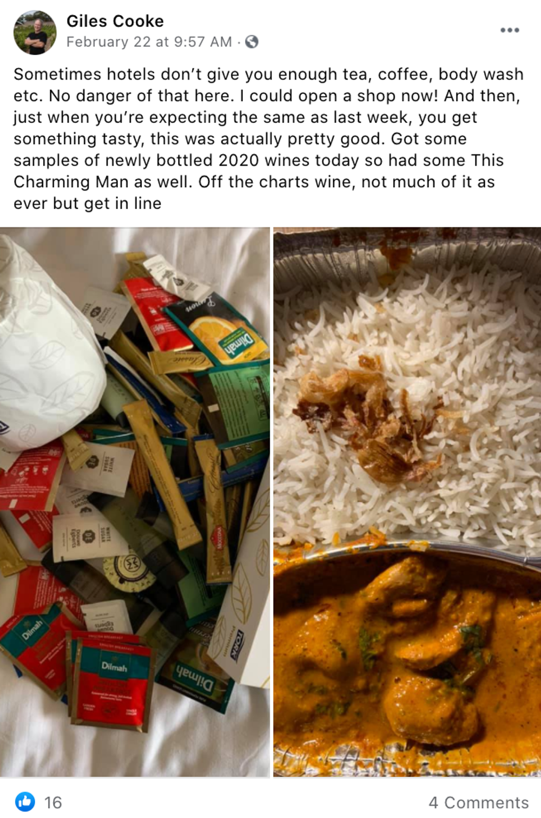Screen dimensions: 541x818
Task: Open the photo of rice and curry
Action: coord(407,502)
